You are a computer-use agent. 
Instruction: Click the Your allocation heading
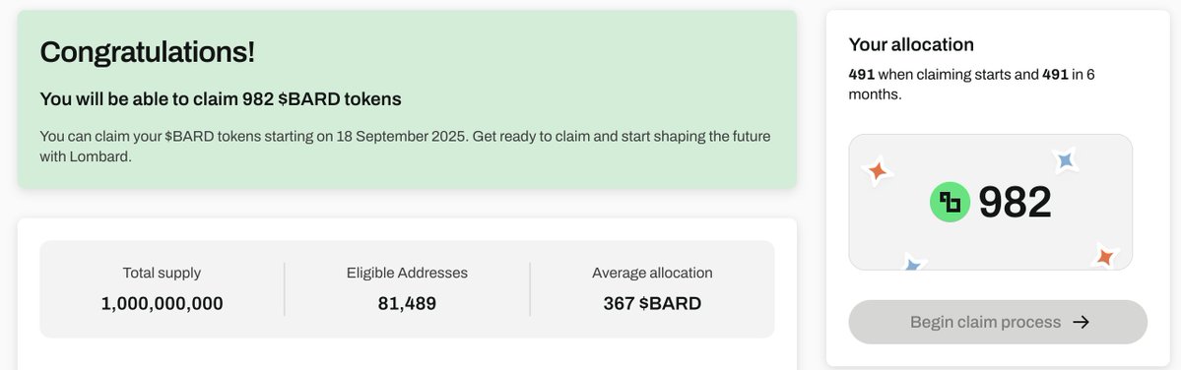[x=911, y=44]
